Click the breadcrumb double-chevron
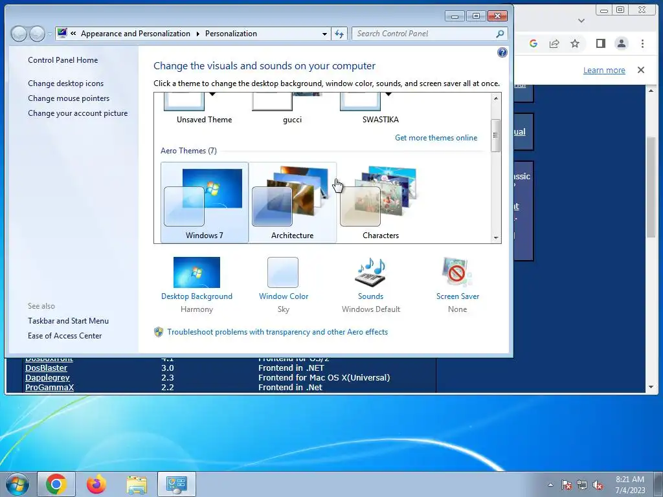 point(74,34)
